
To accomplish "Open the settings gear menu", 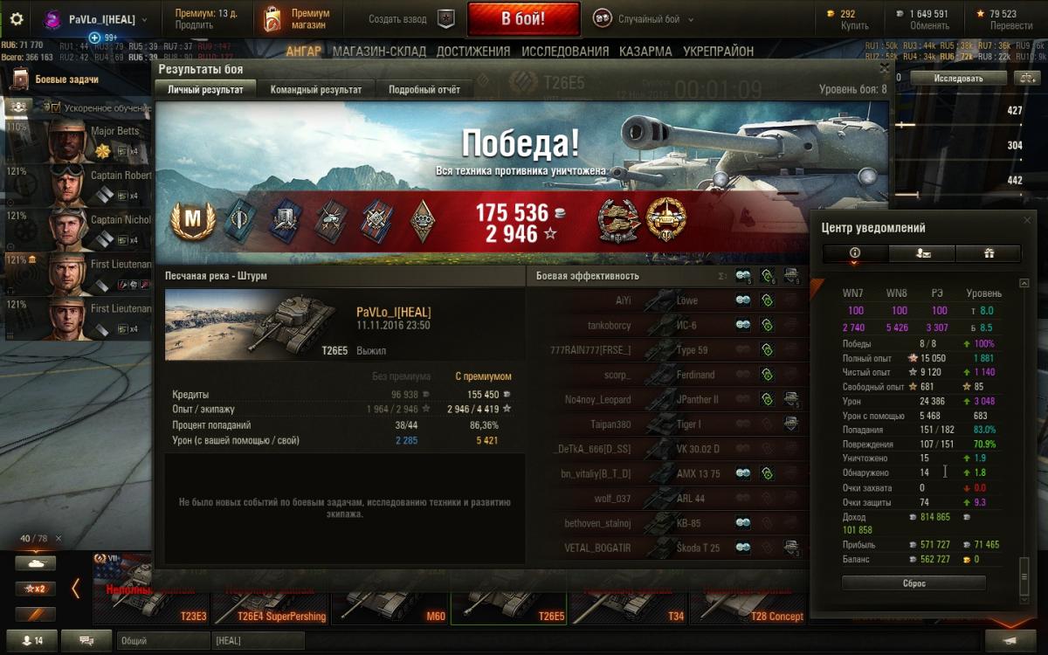I will 17,18.
